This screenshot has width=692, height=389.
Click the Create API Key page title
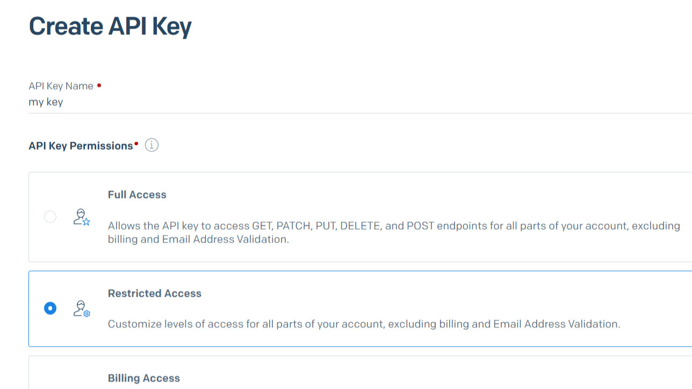[x=110, y=25]
